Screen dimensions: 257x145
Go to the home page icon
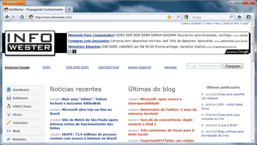pyautogui.click(x=239, y=17)
